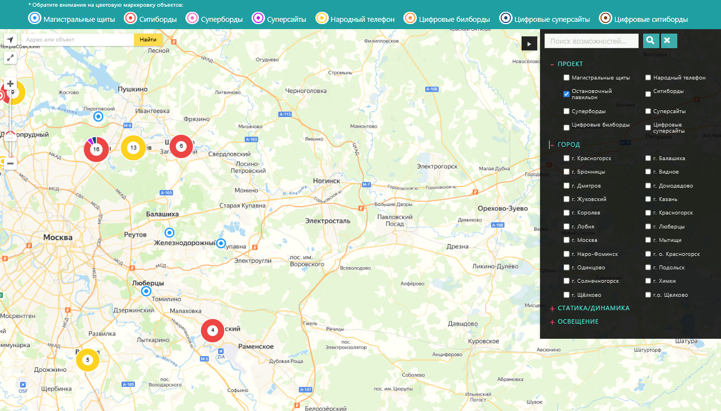Open the red cluster marker labeled 16
721x411 pixels.
[96, 150]
